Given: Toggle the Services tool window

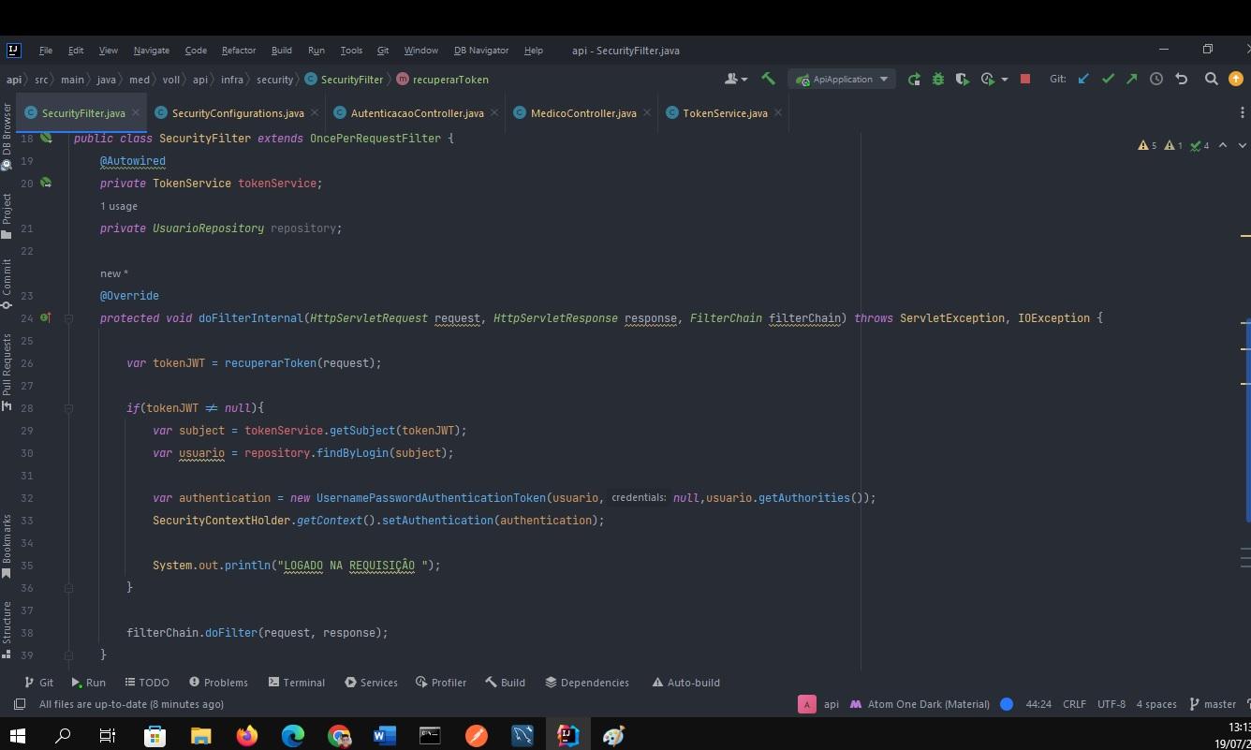Looking at the screenshot, I should click(x=371, y=683).
